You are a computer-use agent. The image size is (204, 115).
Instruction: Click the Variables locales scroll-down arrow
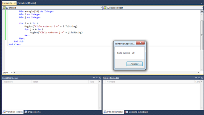point(100,108)
